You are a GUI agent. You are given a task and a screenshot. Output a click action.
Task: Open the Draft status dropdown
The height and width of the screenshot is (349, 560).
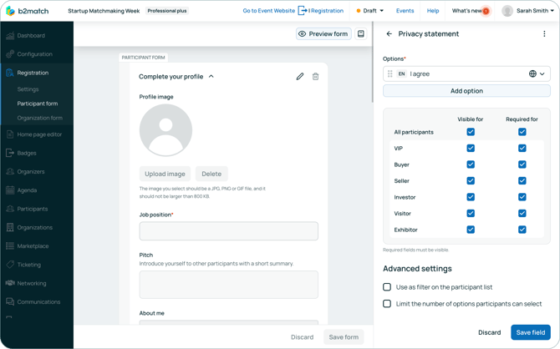tap(370, 11)
